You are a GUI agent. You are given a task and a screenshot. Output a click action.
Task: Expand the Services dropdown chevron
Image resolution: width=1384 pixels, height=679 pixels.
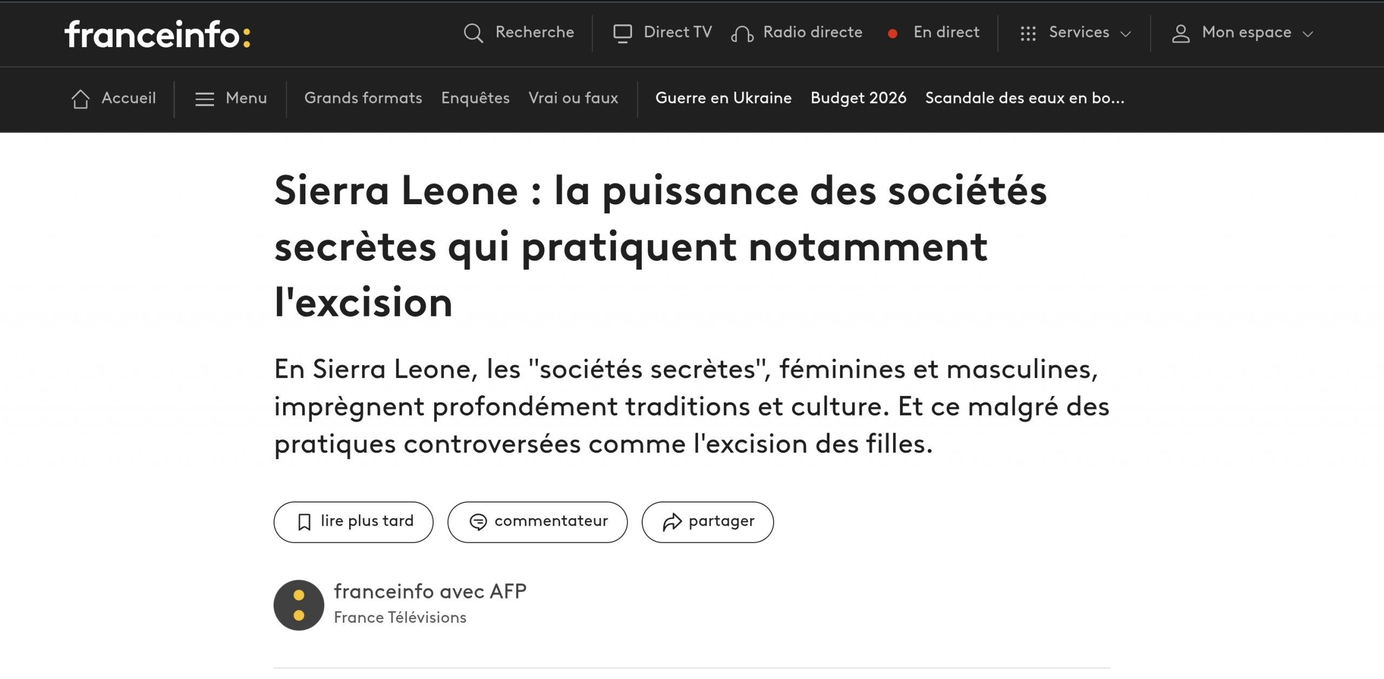(1126, 34)
